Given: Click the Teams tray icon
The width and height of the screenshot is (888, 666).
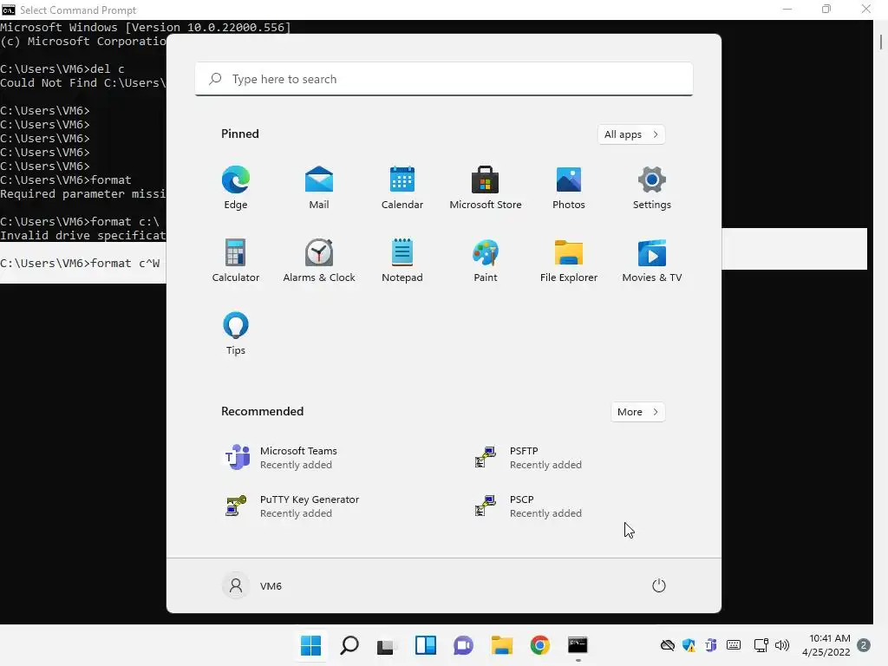Looking at the screenshot, I should (711, 645).
